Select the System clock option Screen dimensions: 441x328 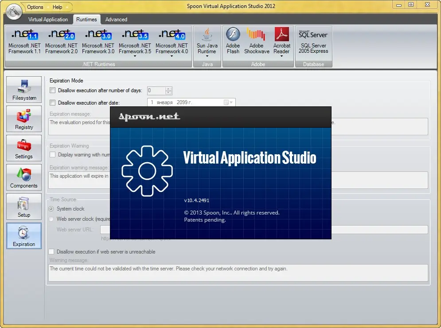pyautogui.click(x=51, y=209)
